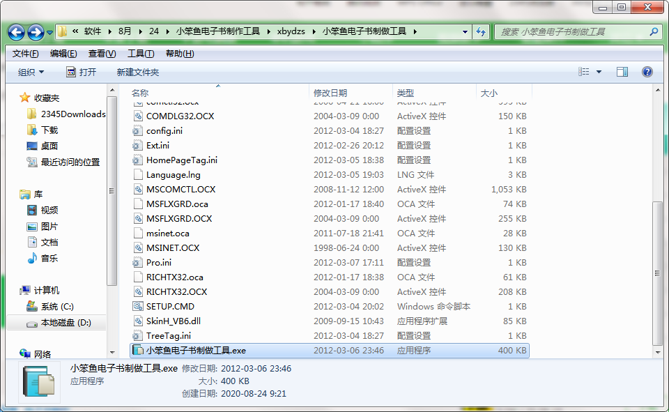
Task: Open the 文件(F) menu
Action: coord(26,54)
